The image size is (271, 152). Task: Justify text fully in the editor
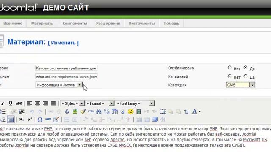point(53,103)
